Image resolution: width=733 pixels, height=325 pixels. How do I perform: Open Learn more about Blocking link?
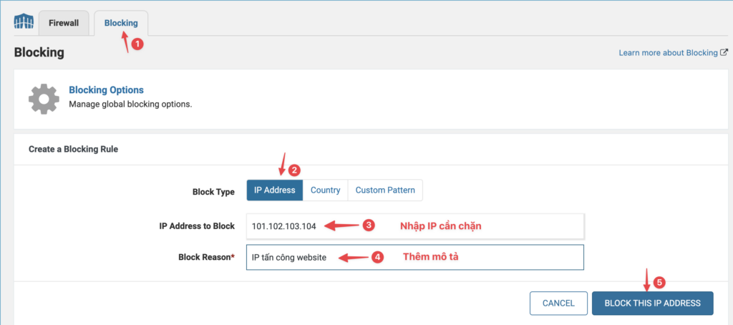[x=668, y=53]
